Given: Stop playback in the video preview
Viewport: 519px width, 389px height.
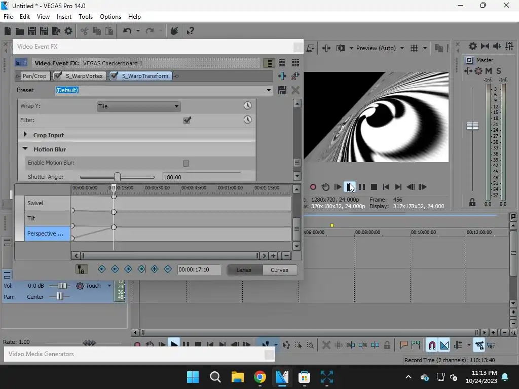Looking at the screenshot, I should point(374,187).
